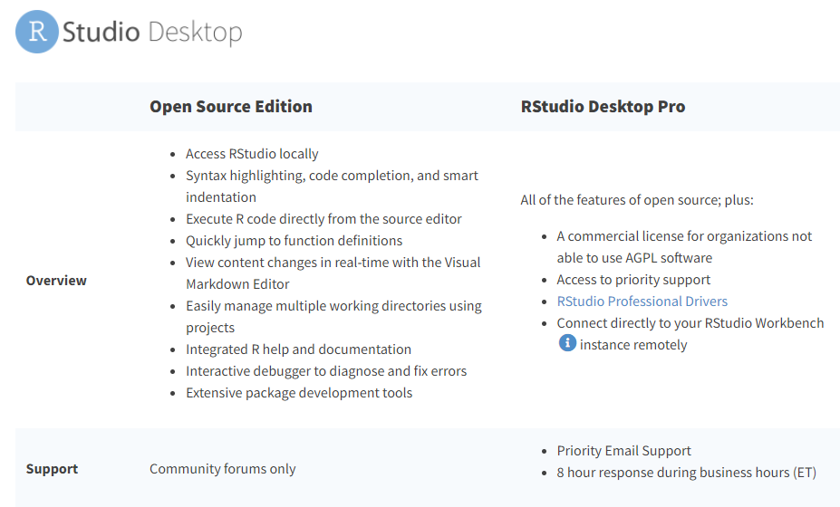The height and width of the screenshot is (507, 840).
Task: Open the RStudio Professional Drivers link
Action: tap(642, 301)
